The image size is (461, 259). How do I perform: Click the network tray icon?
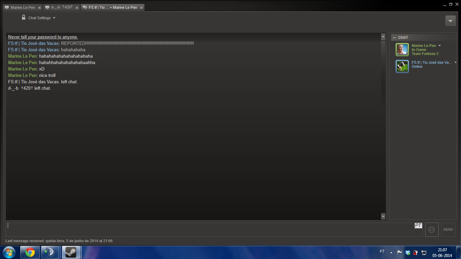click(x=424, y=252)
